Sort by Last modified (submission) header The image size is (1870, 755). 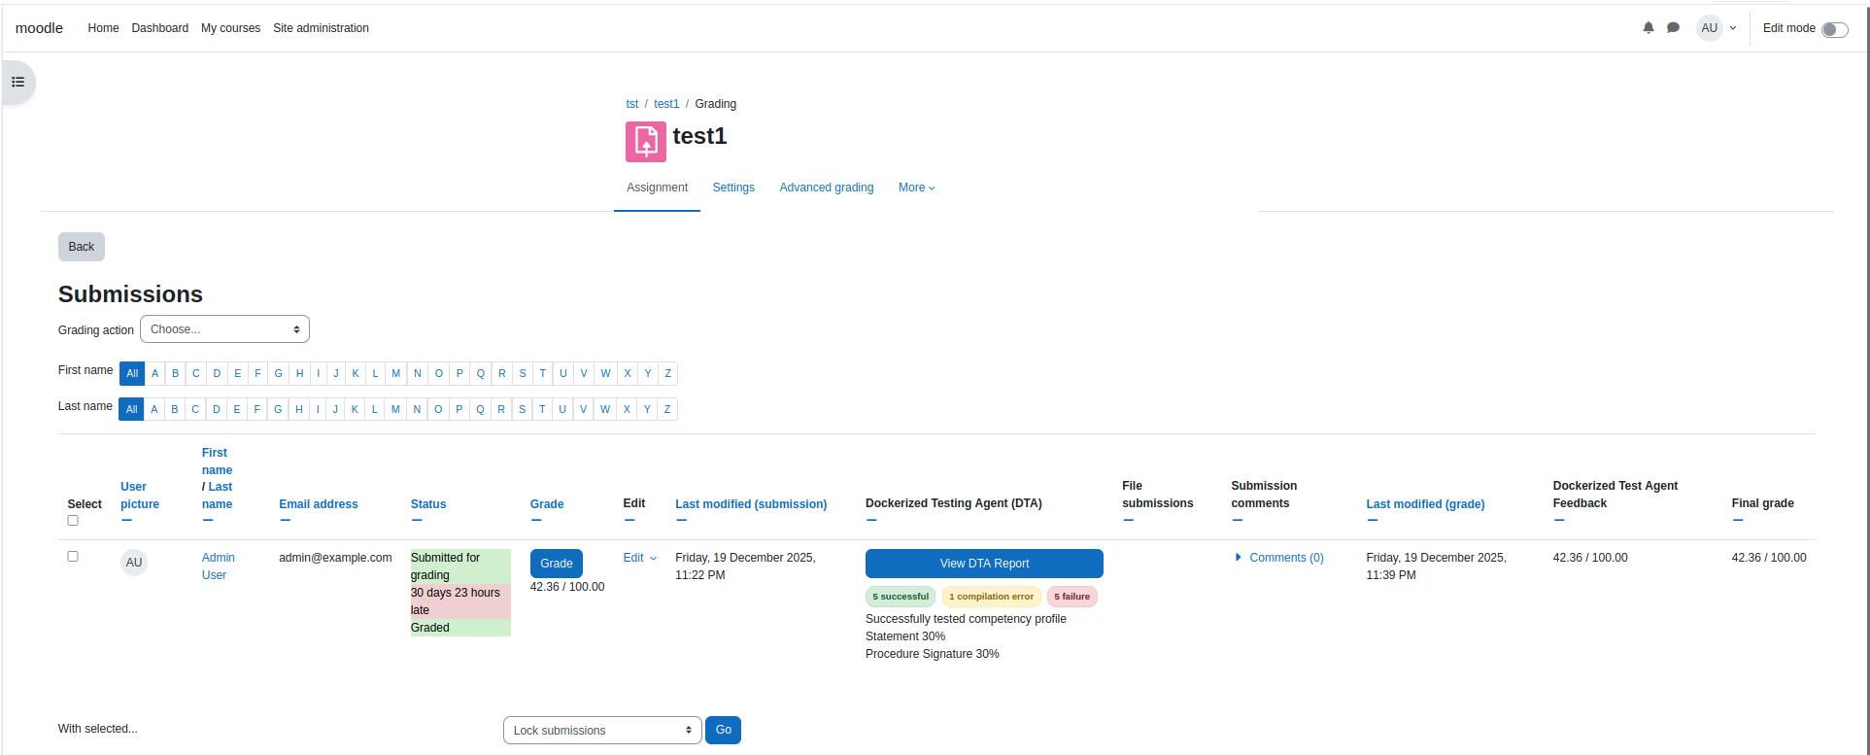[751, 504]
